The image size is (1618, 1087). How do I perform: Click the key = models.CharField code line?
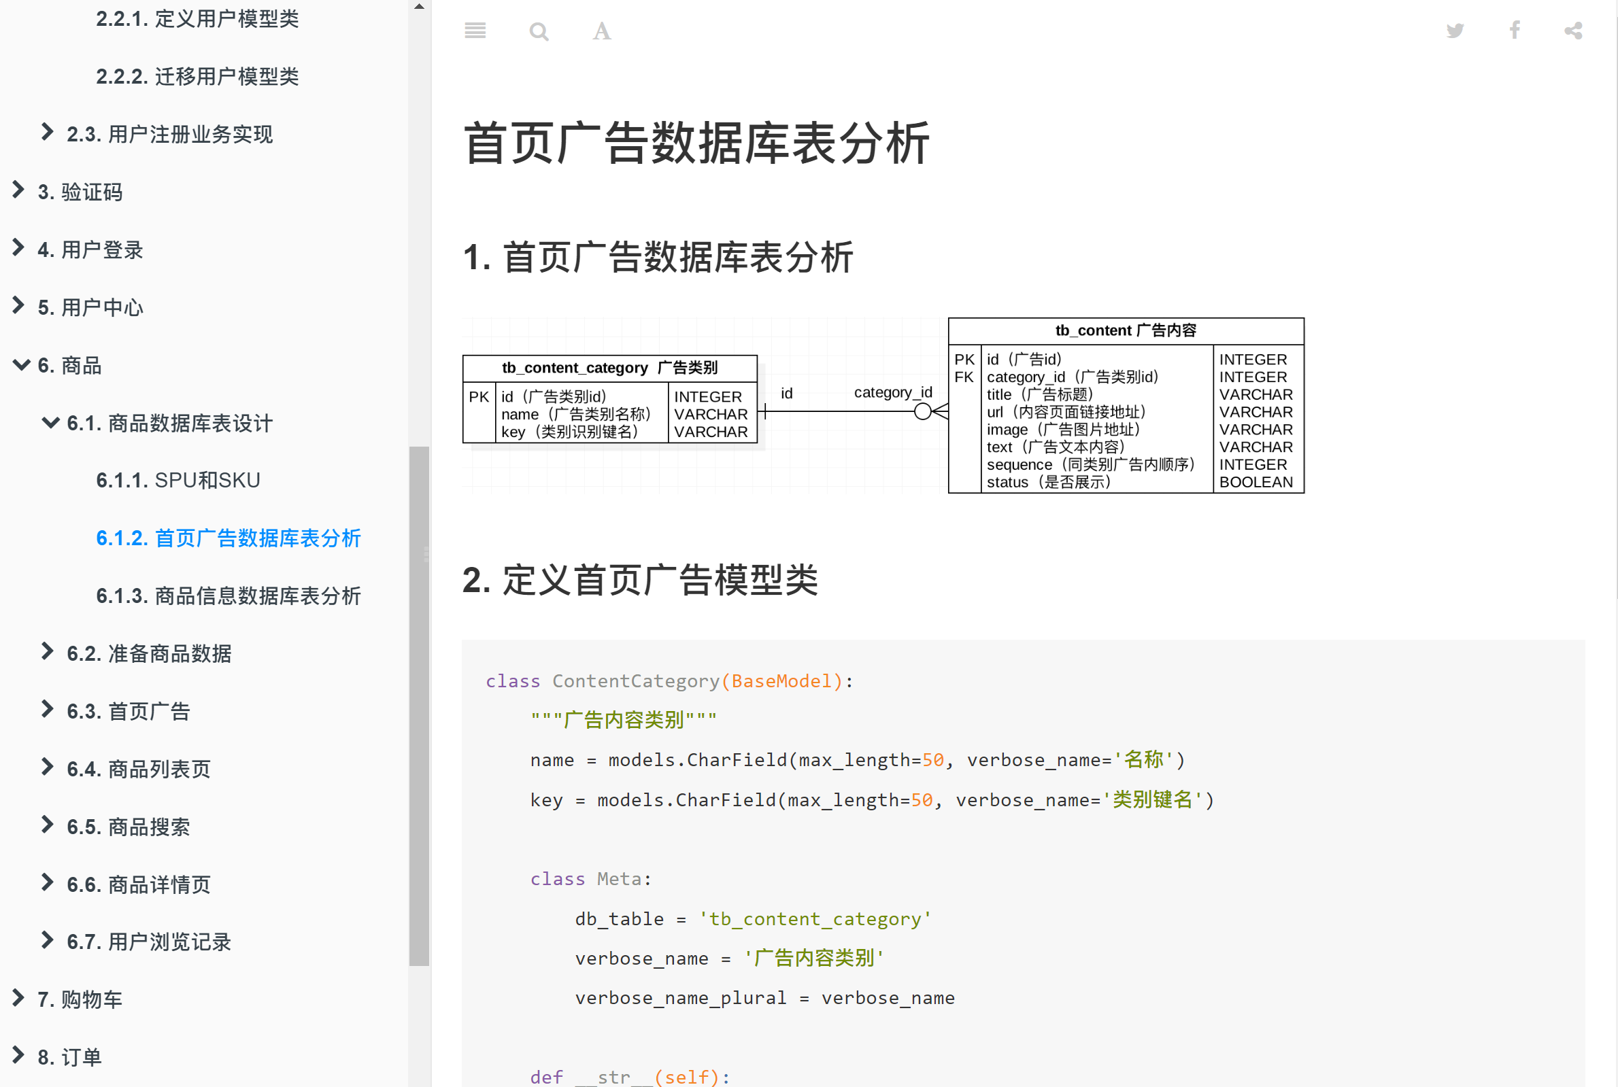click(x=873, y=800)
